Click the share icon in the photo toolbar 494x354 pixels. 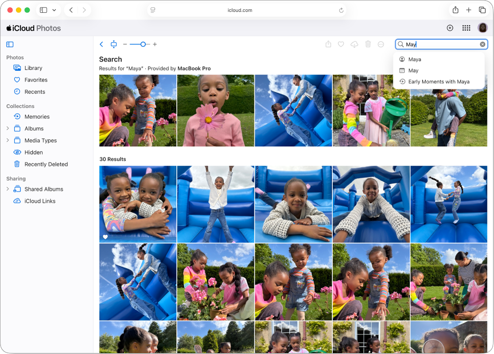pos(327,44)
